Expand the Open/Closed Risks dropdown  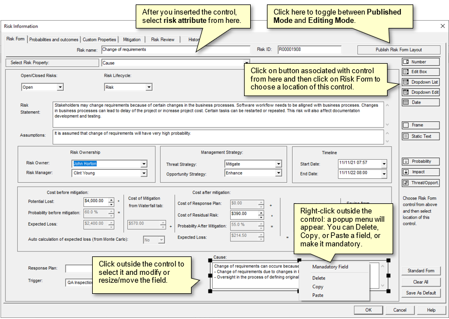pyautogui.click(x=60, y=87)
